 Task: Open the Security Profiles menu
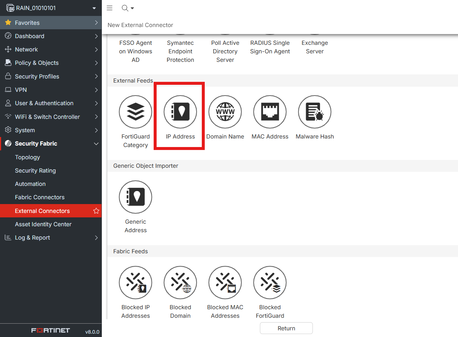[x=51, y=77]
